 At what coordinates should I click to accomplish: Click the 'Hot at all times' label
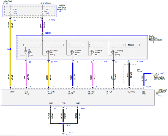(45, 3)
